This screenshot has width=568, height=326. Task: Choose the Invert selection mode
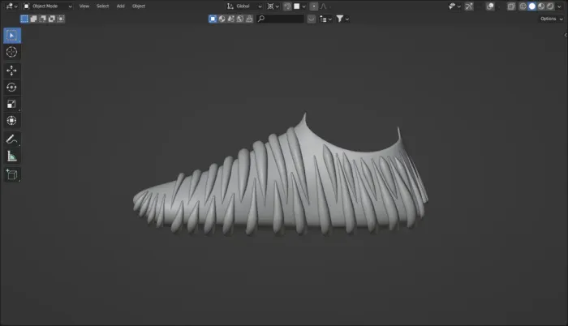point(51,19)
